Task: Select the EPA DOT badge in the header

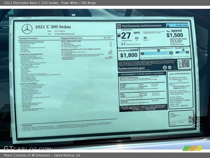Action: tap(119, 26)
